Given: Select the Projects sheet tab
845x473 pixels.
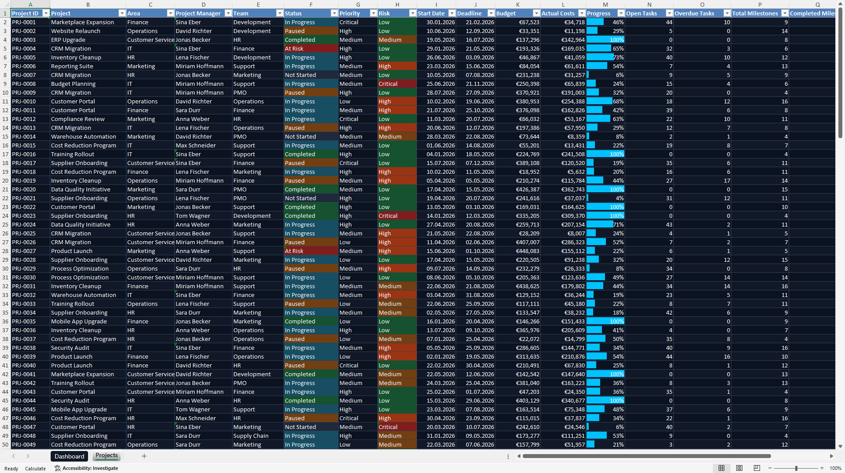Looking at the screenshot, I should click(107, 456).
